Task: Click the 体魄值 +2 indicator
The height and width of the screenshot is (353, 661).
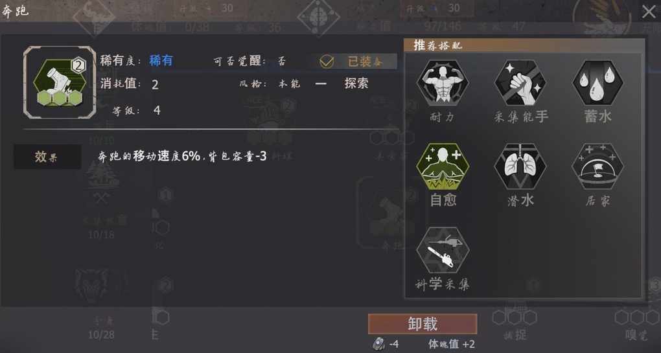Action: (x=452, y=344)
